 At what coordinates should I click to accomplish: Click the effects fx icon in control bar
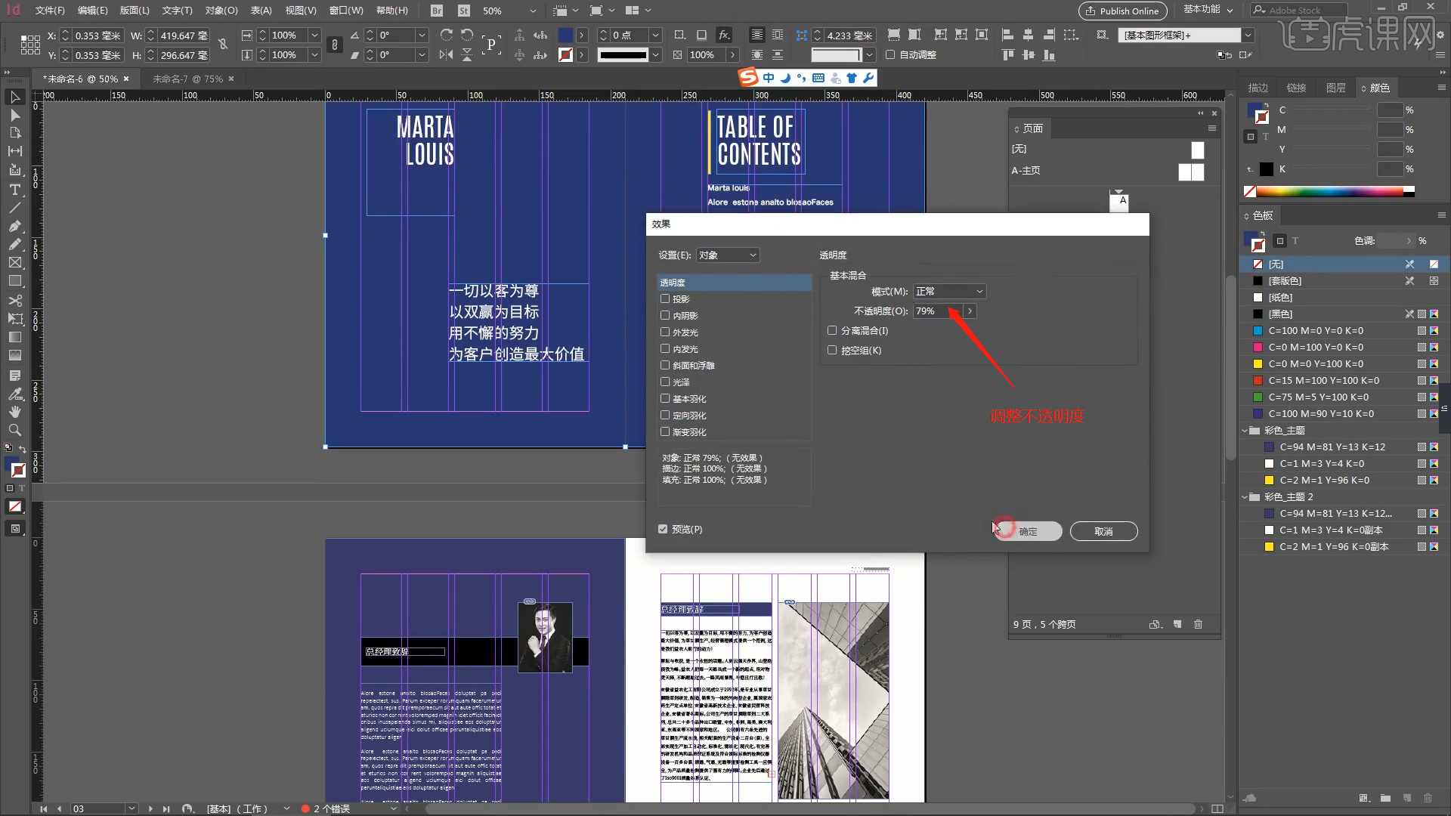pos(724,35)
